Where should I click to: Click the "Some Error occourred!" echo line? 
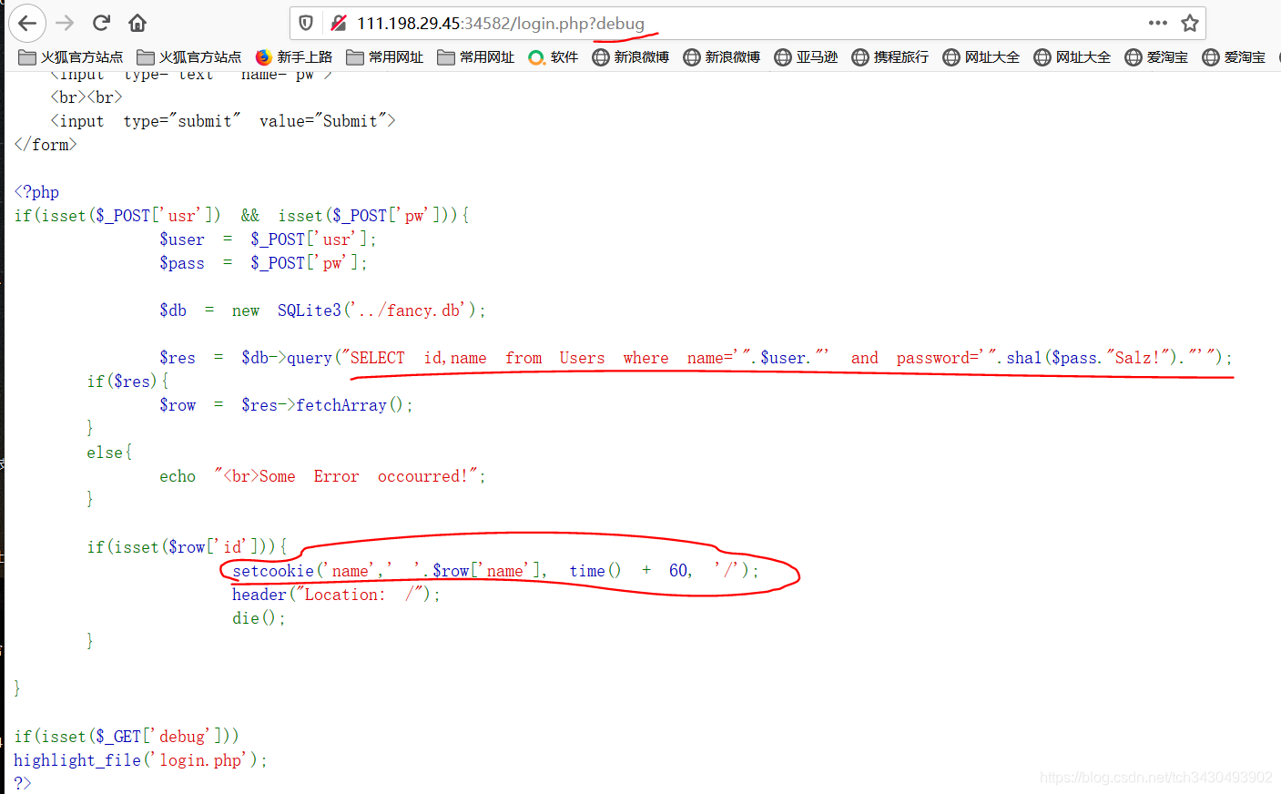click(x=322, y=476)
